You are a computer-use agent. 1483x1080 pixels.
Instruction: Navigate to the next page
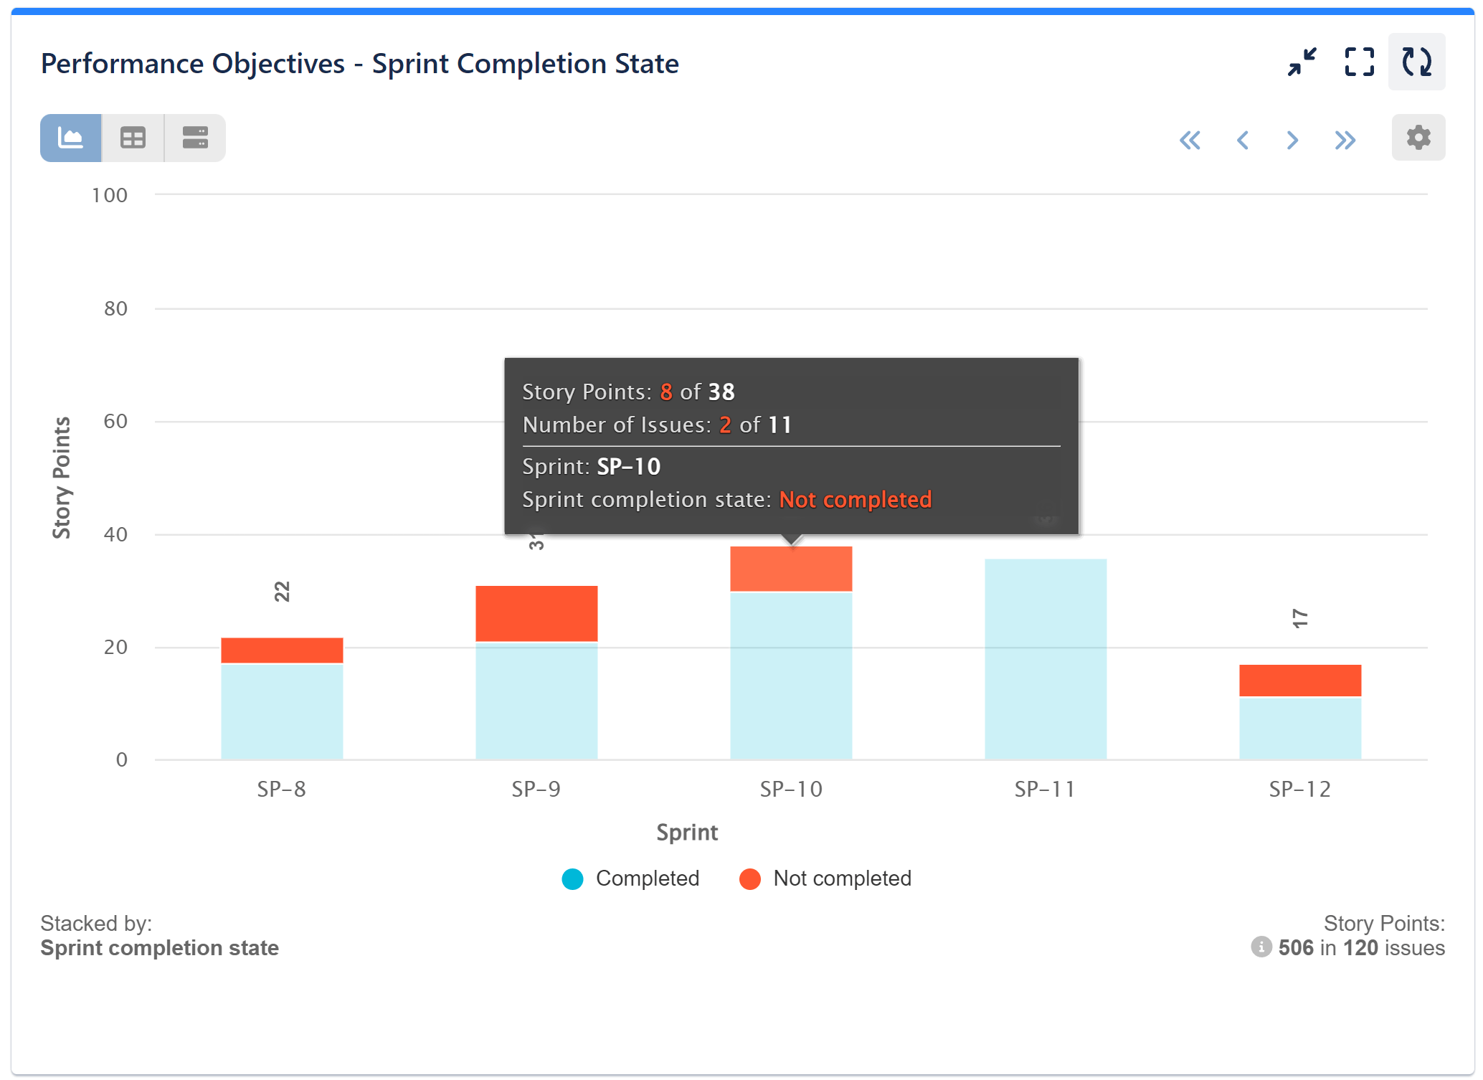tap(1293, 141)
